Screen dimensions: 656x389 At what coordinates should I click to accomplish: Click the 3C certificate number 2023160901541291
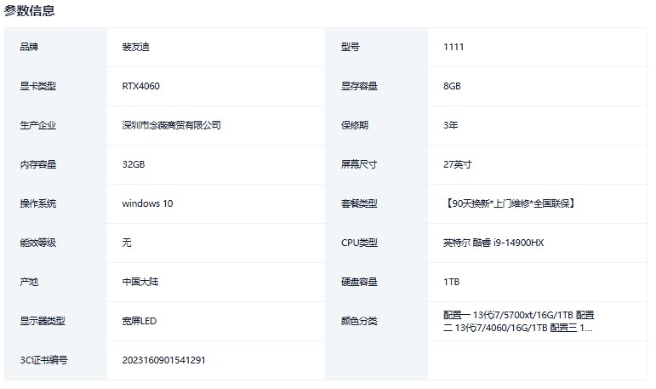tap(163, 360)
